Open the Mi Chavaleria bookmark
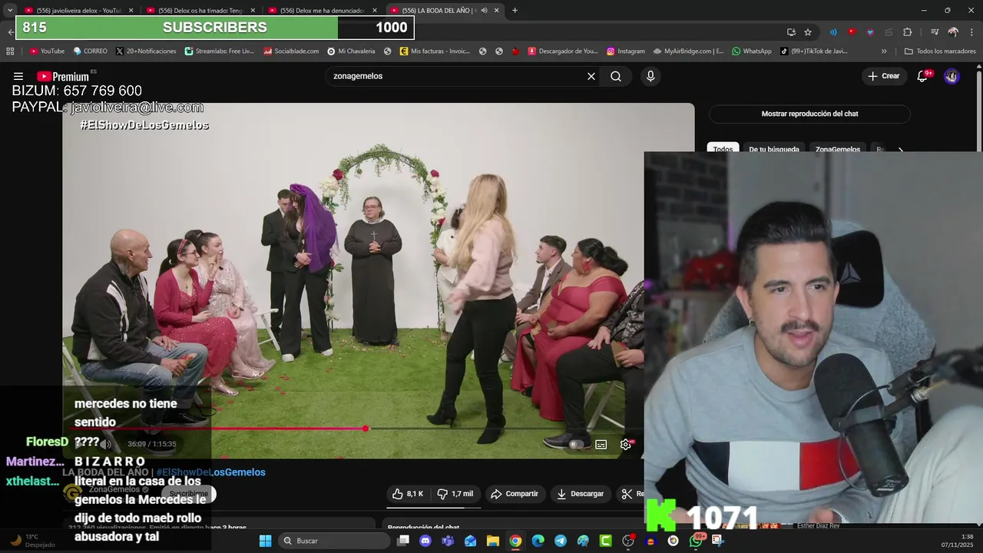The width and height of the screenshot is (983, 553). (351, 51)
